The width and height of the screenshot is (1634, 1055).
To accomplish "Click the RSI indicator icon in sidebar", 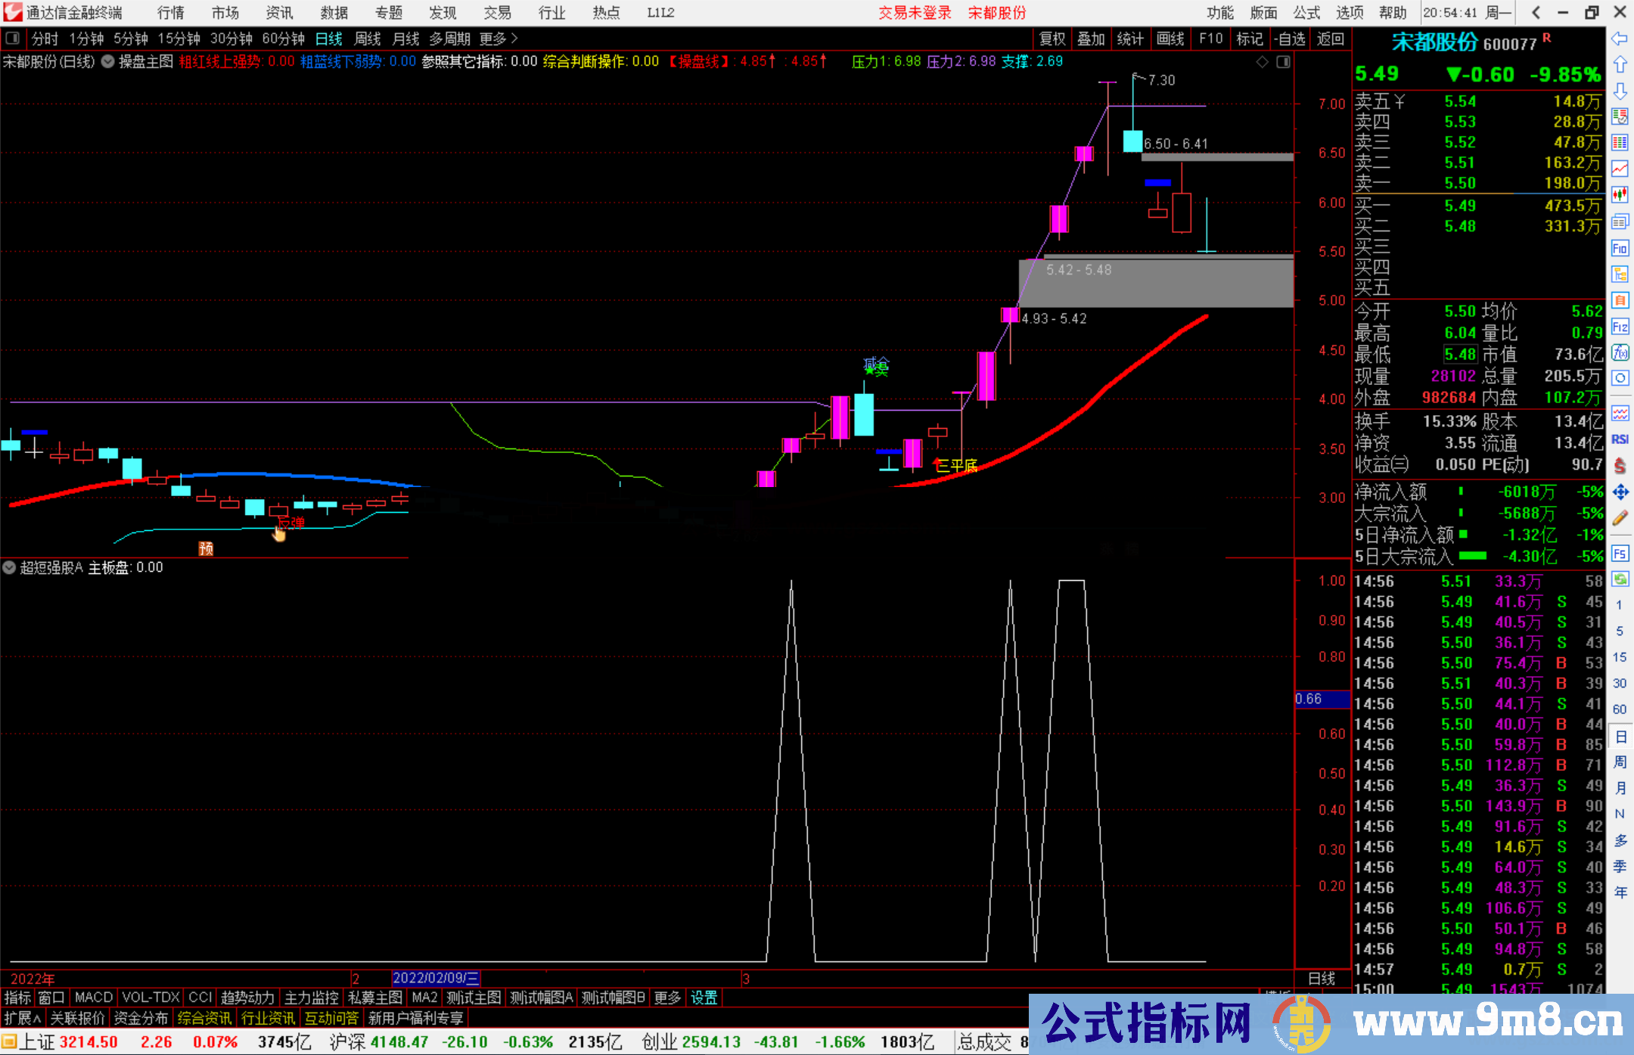I will (x=1620, y=439).
